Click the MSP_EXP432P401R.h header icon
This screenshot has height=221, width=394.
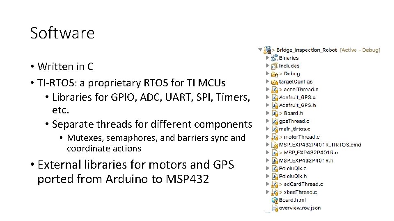point(275,160)
